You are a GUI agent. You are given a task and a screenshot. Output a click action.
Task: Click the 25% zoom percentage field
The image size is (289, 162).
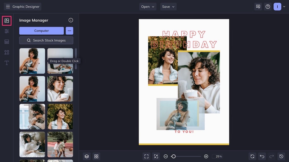click(x=217, y=156)
